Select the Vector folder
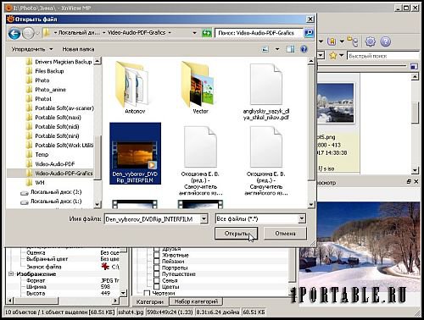Image resolution: width=424 pixels, height=320 pixels. click(200, 87)
